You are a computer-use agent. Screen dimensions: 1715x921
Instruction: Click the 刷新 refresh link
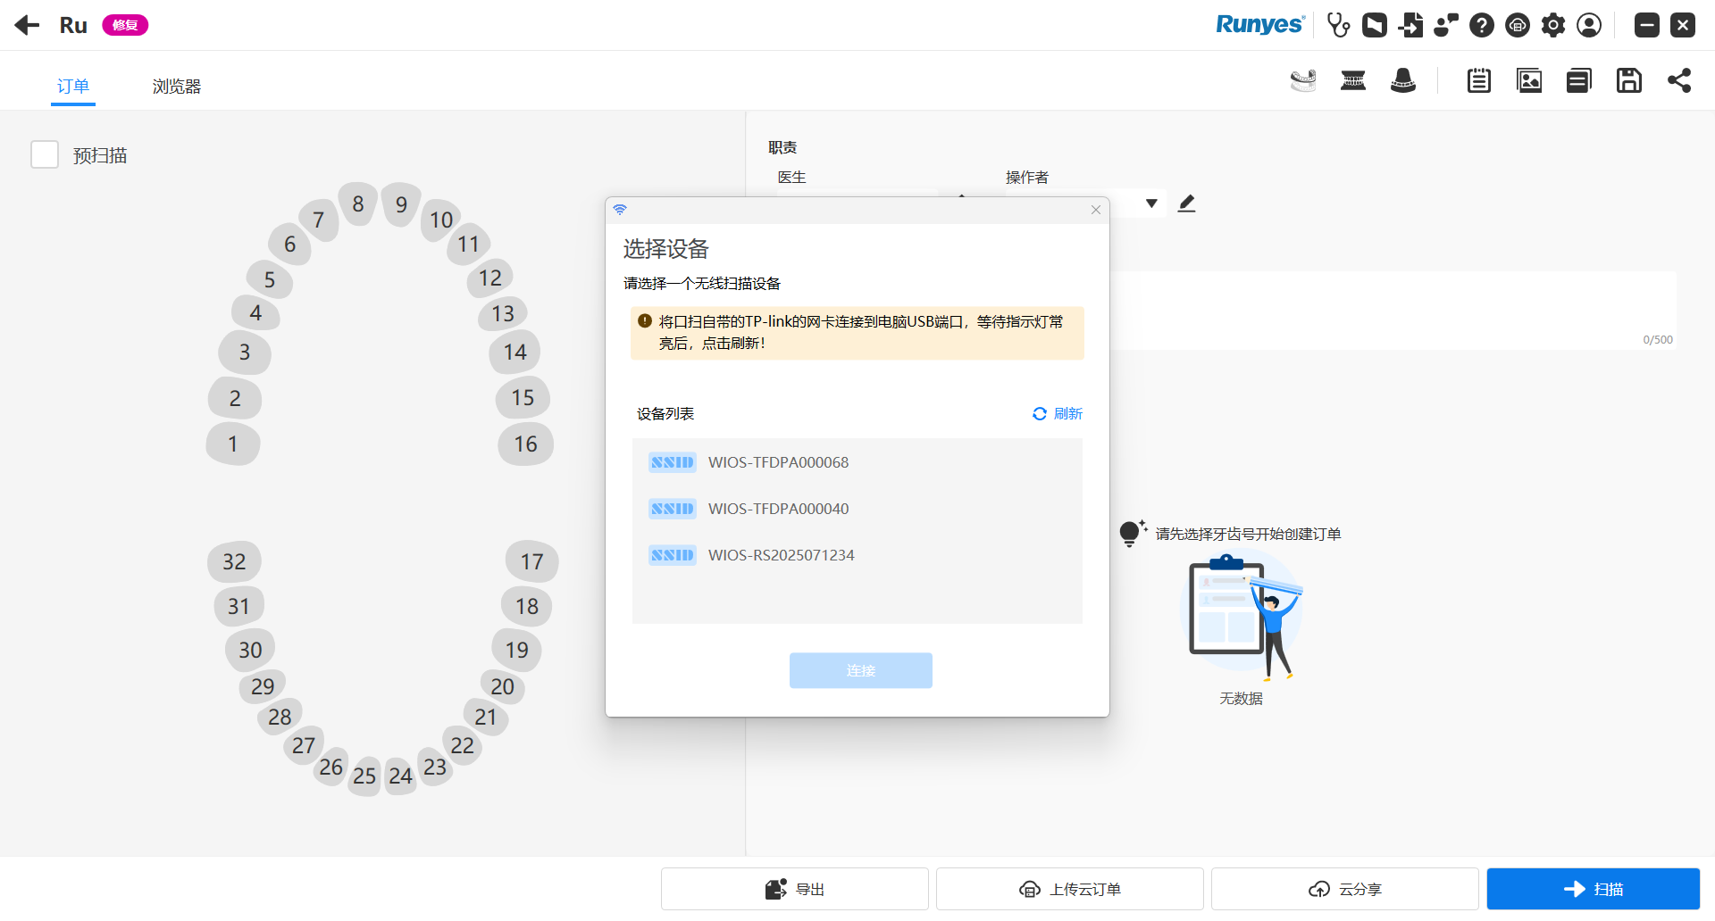click(x=1058, y=413)
